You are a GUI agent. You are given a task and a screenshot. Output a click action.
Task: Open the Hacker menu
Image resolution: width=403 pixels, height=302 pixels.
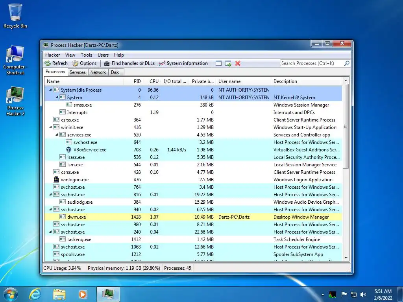tap(52, 55)
